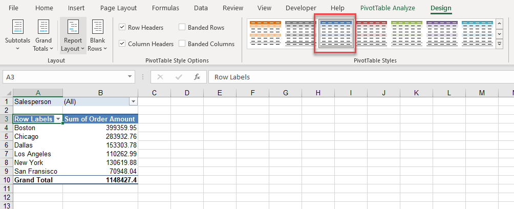Switch to the PivotTable Analyze tab
Image resolution: width=514 pixels, height=209 pixels.
click(388, 8)
